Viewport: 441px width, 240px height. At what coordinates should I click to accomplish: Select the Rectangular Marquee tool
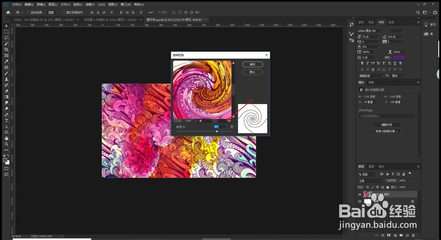point(6,32)
